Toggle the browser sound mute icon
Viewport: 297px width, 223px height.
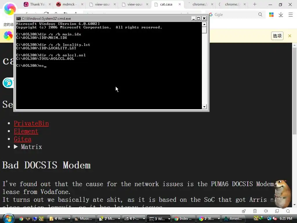(x=266, y=211)
